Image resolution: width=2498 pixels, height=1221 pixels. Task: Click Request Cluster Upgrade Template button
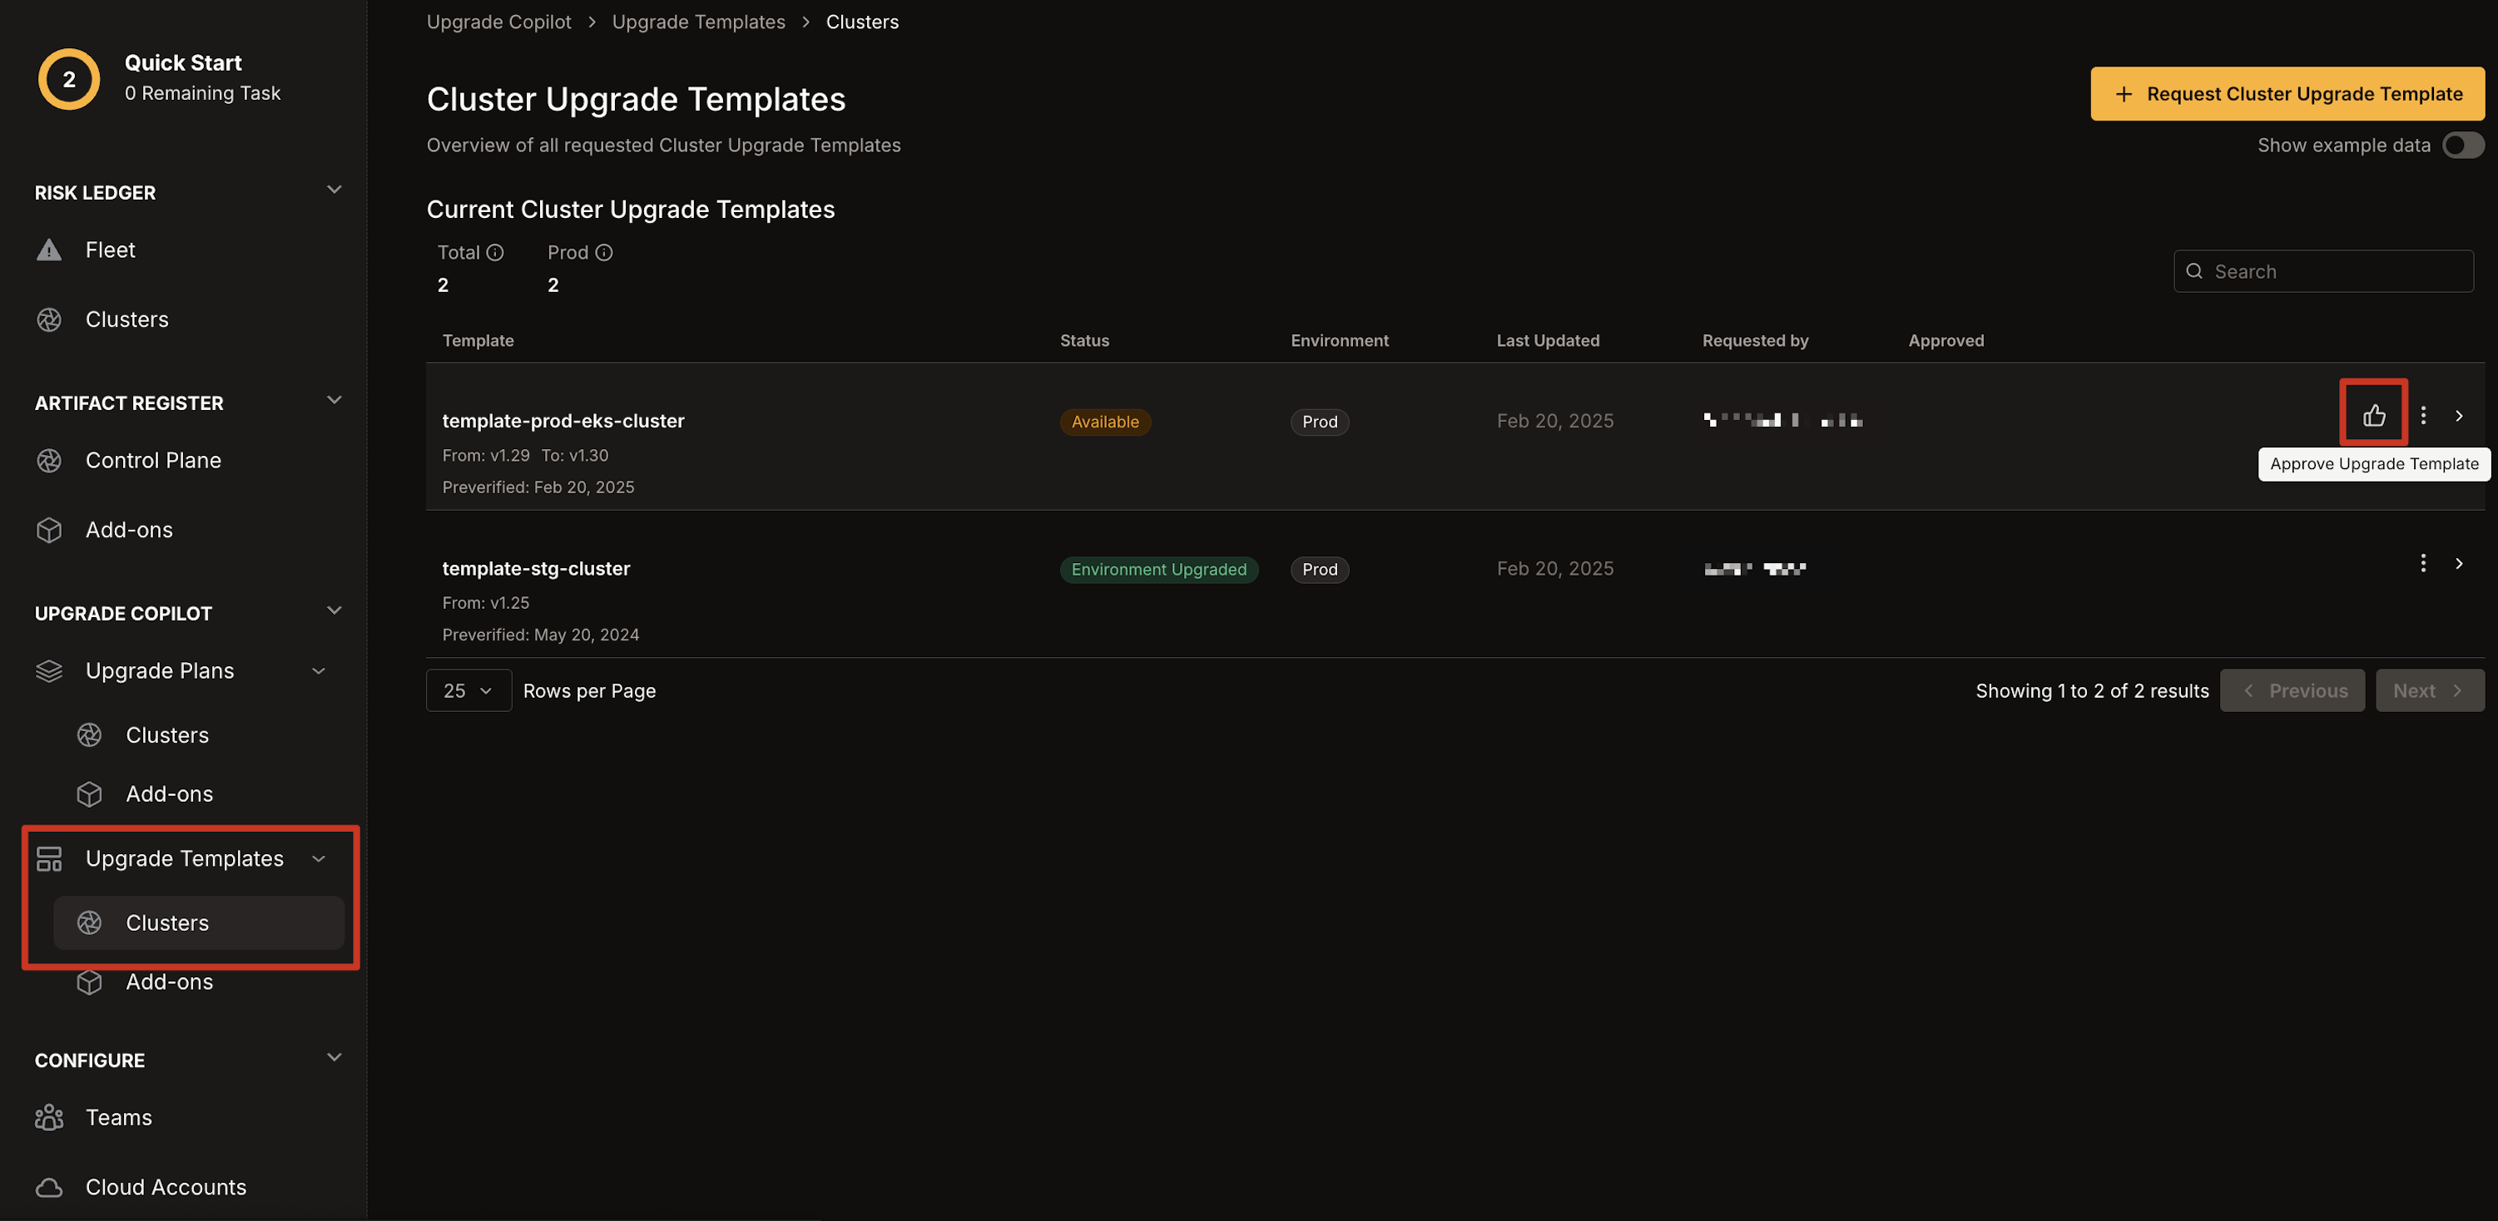(x=2287, y=94)
